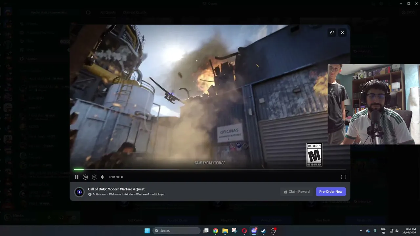The height and width of the screenshot is (236, 420).
Task: Expand the hidden system tray icons
Action: (361, 231)
